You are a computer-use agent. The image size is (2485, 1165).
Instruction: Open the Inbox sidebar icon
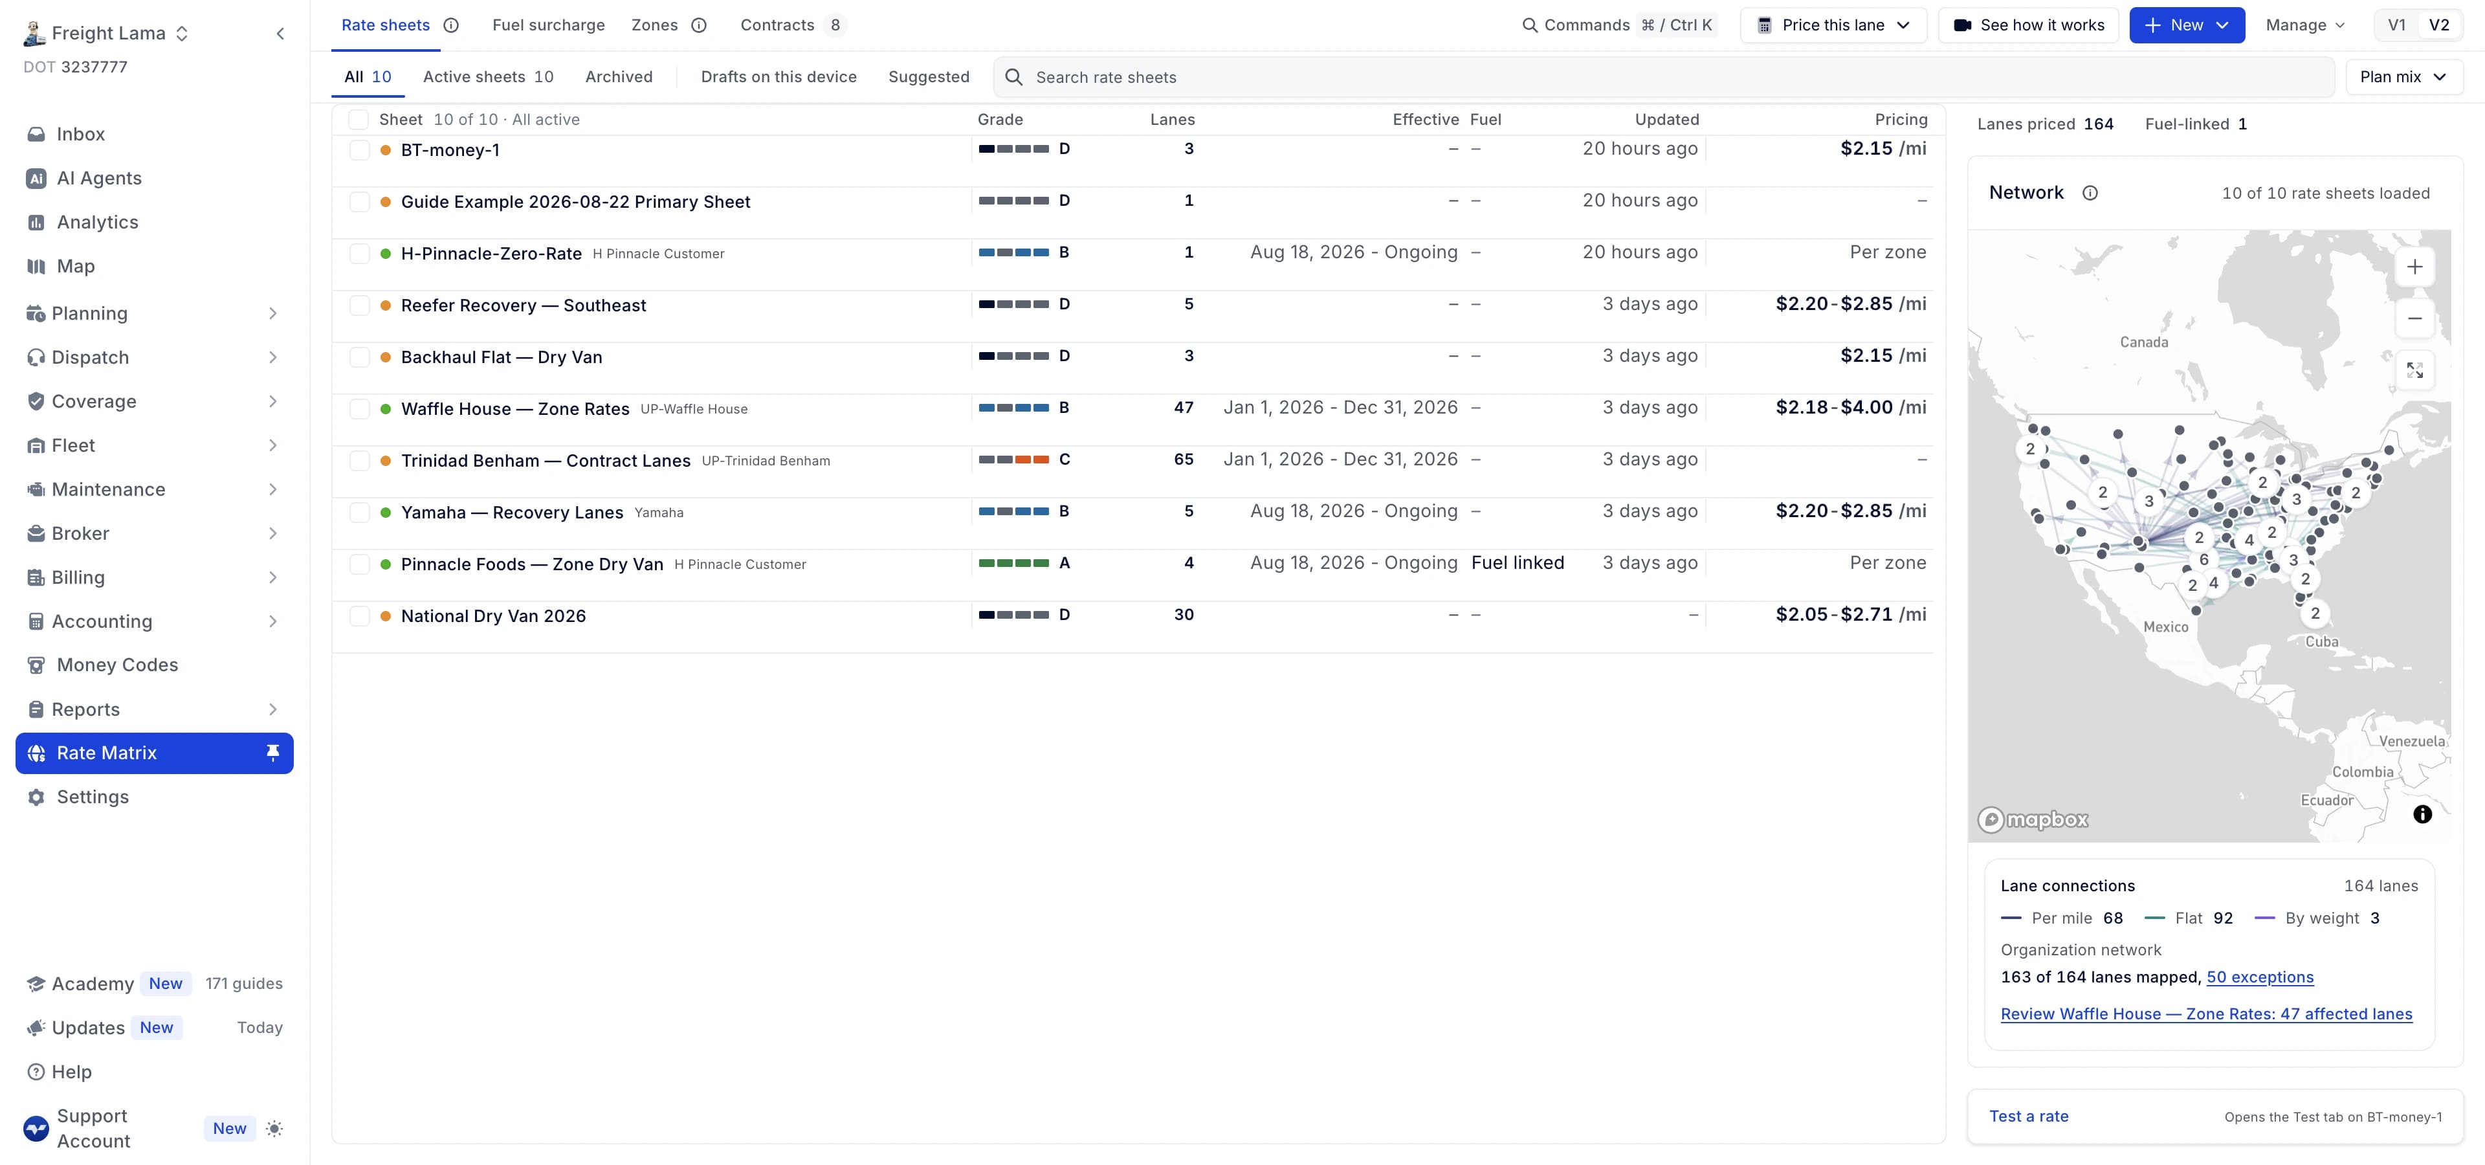[x=36, y=134]
